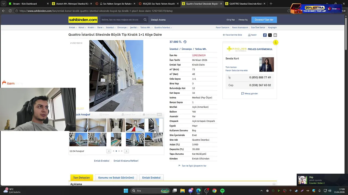
Task: Open File Explorer from the taskbar
Action: tap(182, 191)
